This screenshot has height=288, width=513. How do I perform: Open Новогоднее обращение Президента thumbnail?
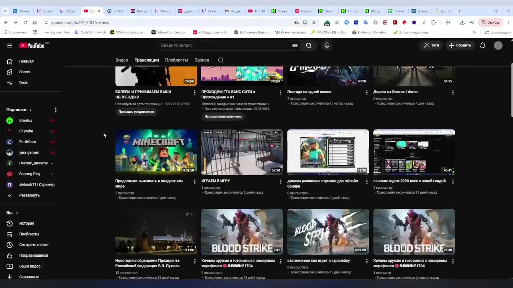(x=156, y=232)
